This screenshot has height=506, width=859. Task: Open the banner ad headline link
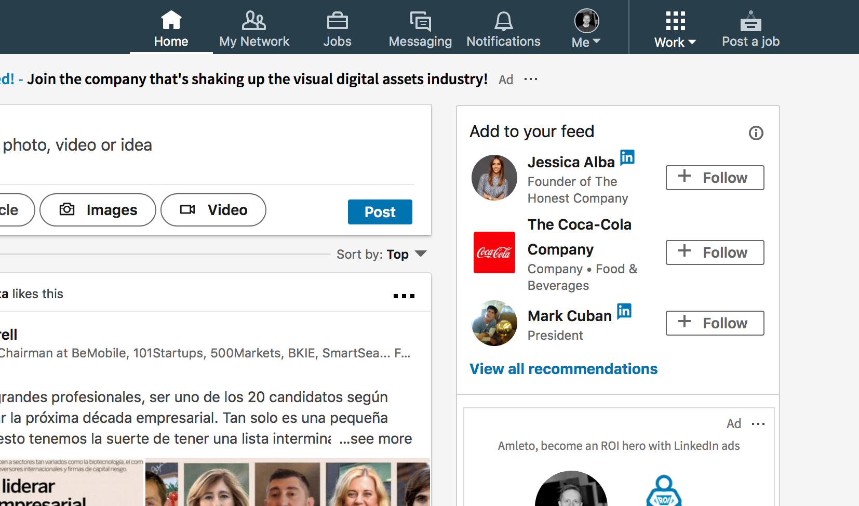[257, 79]
